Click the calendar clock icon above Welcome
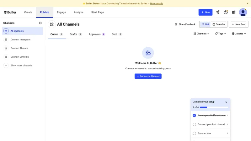The height and width of the screenshot is (141, 251). point(148,53)
